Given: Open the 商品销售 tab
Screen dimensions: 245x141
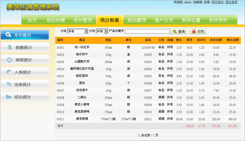Looking at the screenshot, I should coord(56,20).
